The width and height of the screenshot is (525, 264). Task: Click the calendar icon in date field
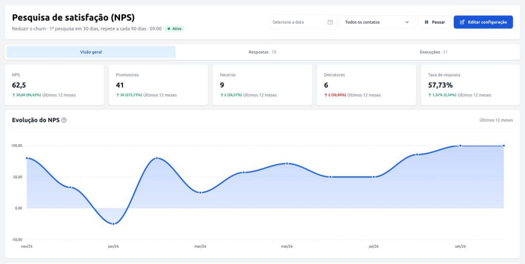(x=330, y=22)
